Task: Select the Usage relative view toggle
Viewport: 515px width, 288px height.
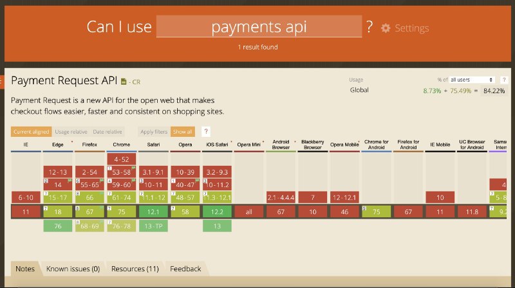Action: tap(71, 132)
